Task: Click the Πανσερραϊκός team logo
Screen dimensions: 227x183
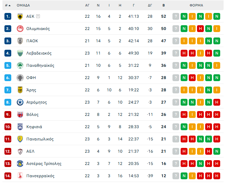Action: [x=20, y=176]
